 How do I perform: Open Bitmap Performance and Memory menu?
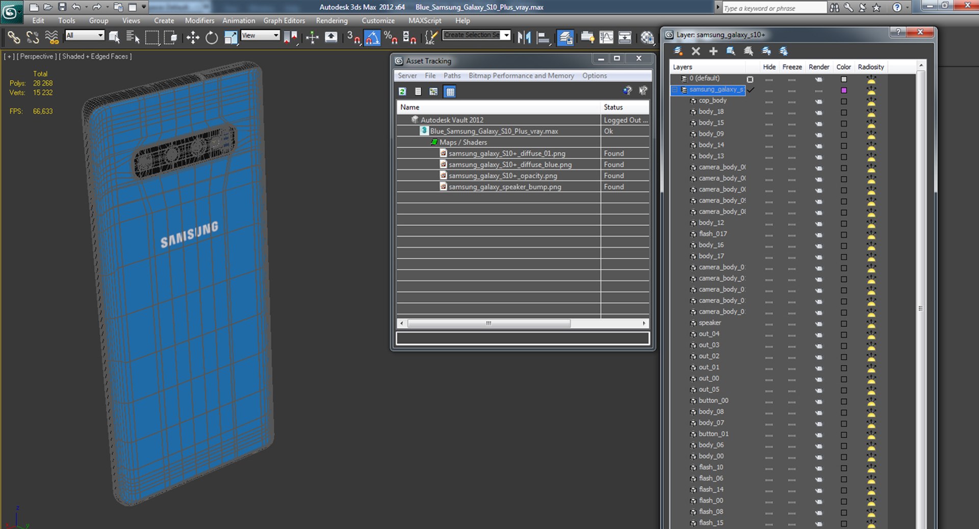pyautogui.click(x=521, y=75)
